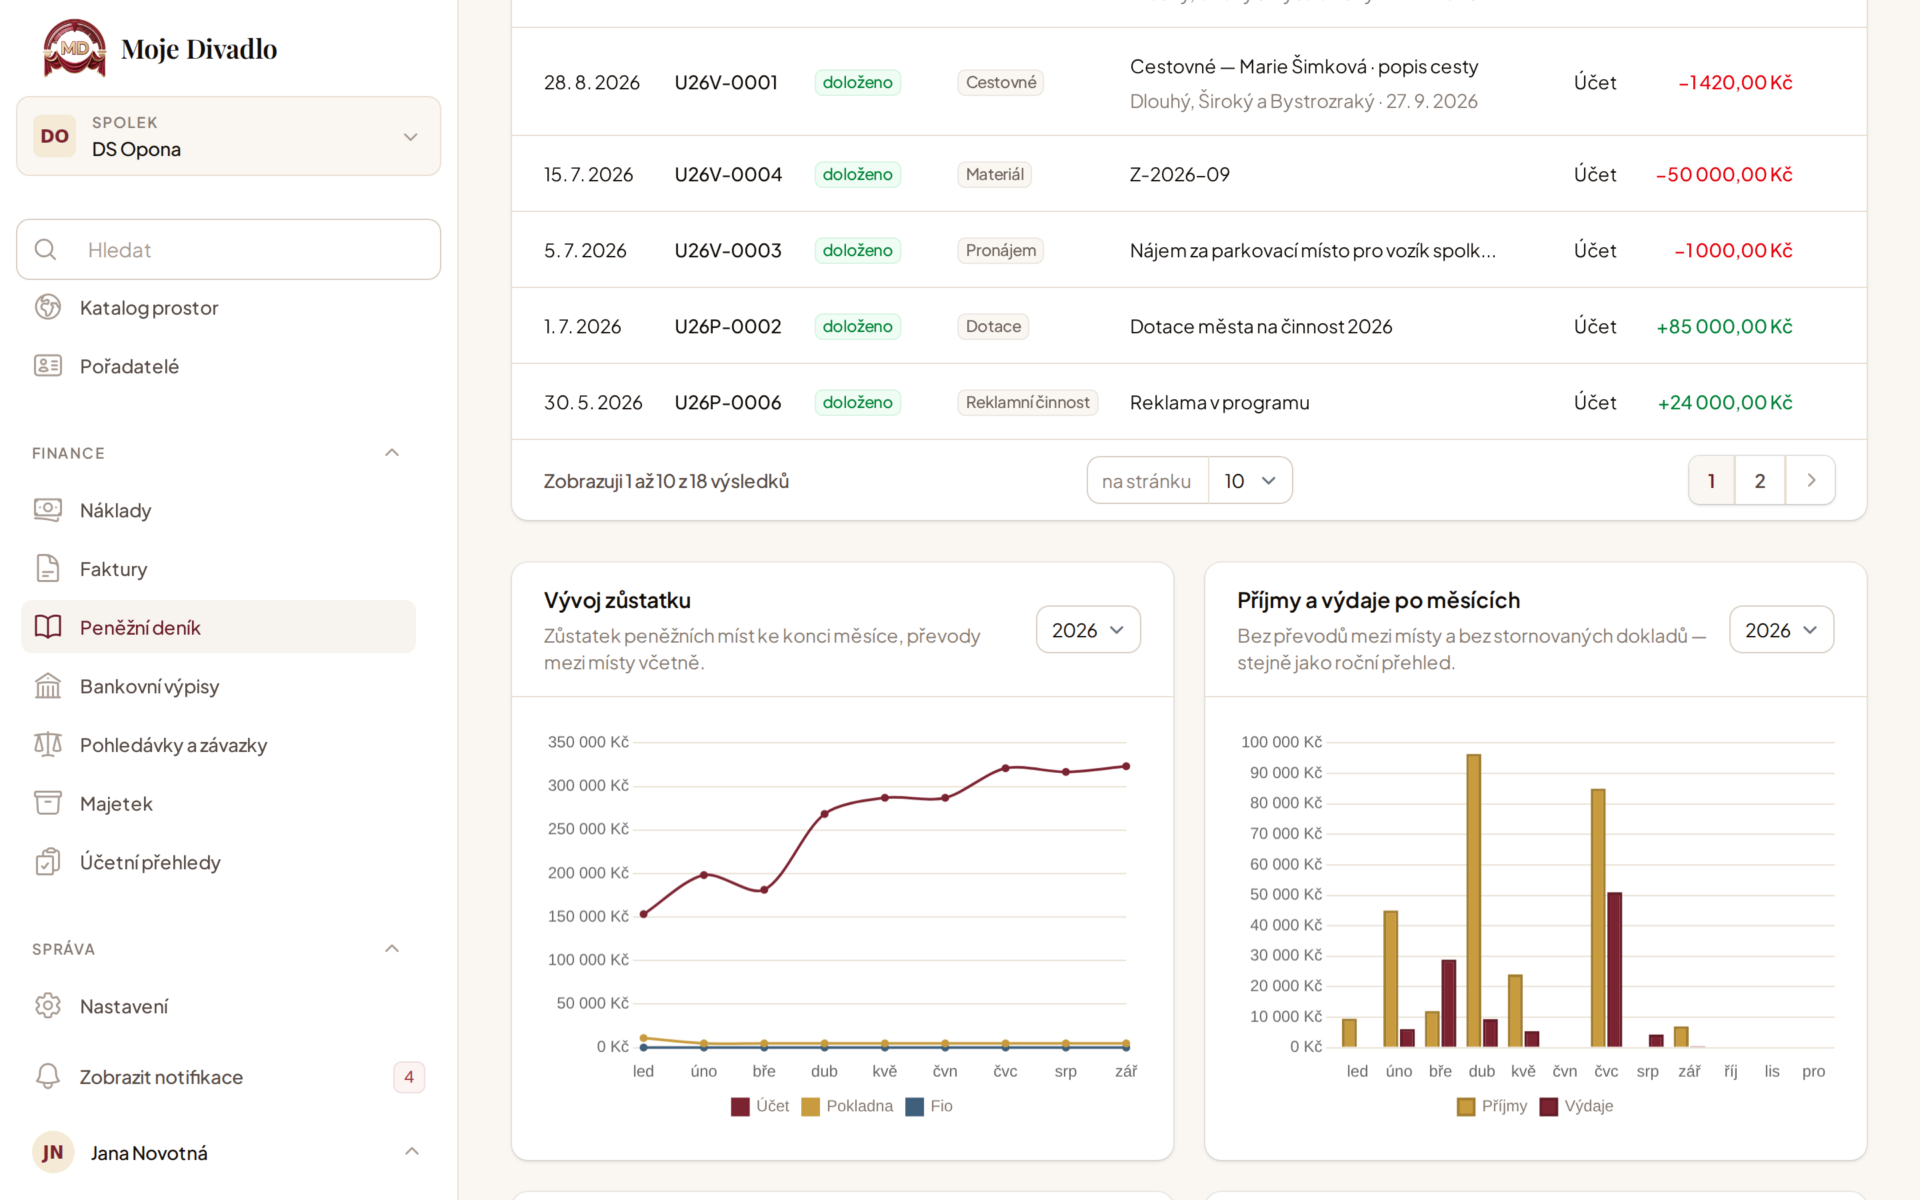
Task: Open Peněžní deník menu item
Action: [x=218, y=627]
